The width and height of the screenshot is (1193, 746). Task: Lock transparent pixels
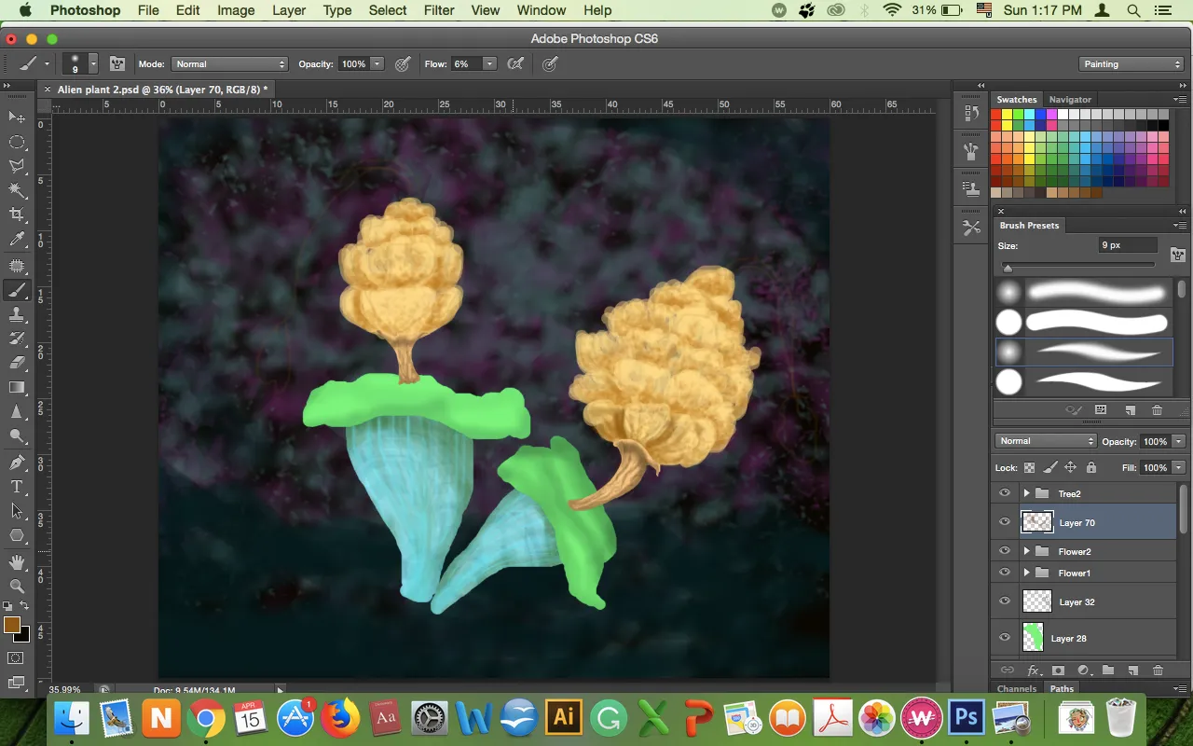1030,467
